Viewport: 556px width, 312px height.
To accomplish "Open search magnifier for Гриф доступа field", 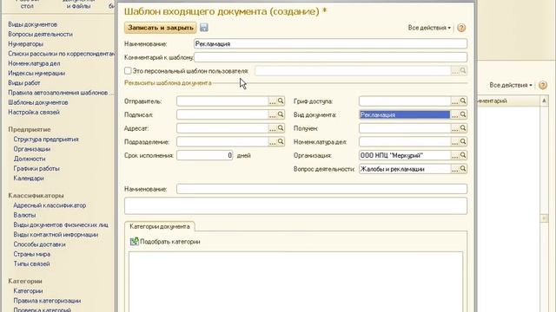I will coord(463,101).
